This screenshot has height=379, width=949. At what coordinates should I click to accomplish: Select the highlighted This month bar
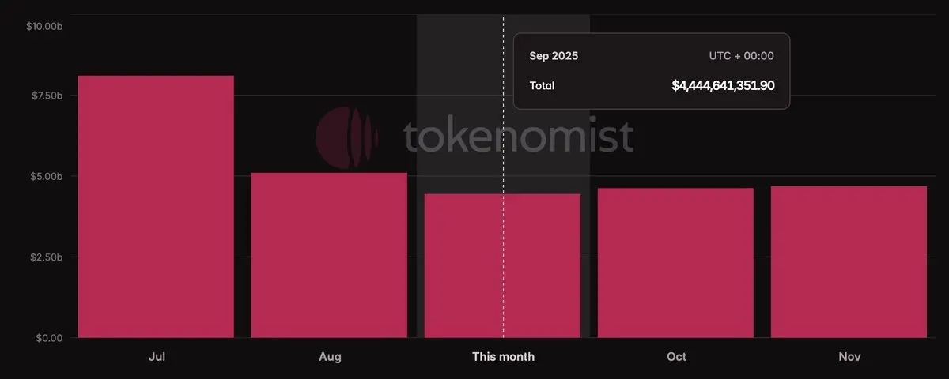[x=502, y=266]
